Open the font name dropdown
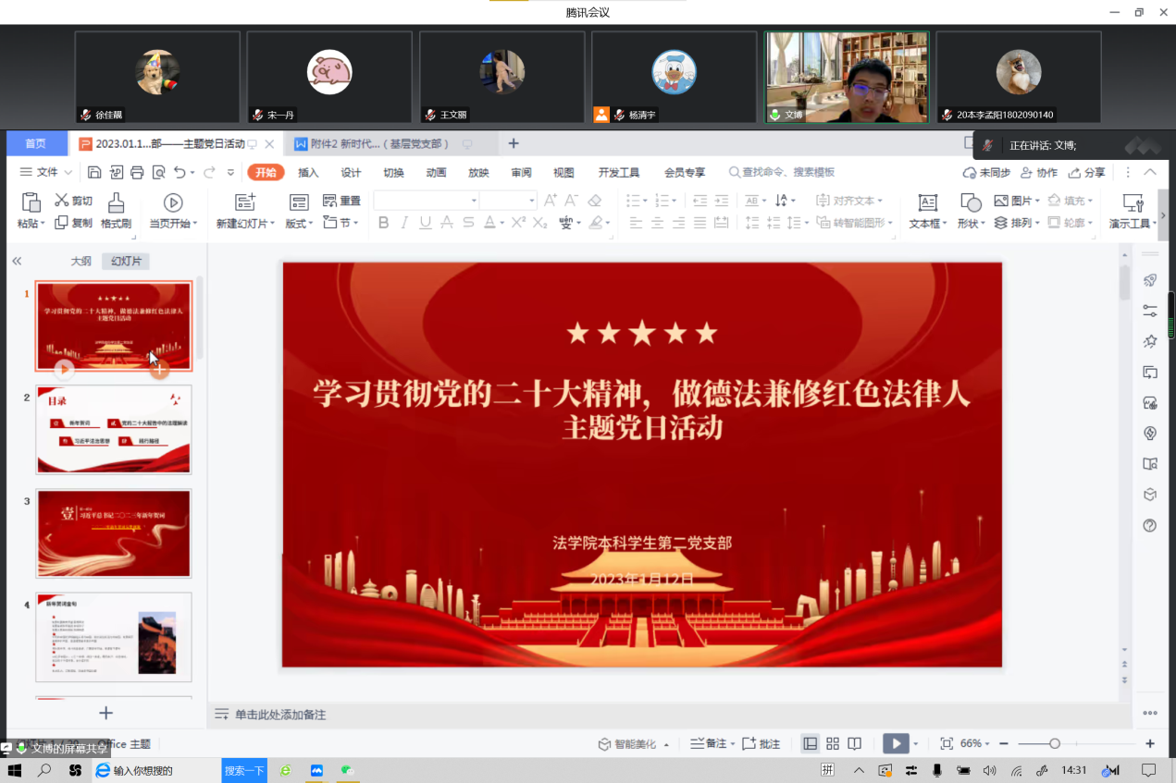Viewport: 1176px width, 783px height. point(474,201)
